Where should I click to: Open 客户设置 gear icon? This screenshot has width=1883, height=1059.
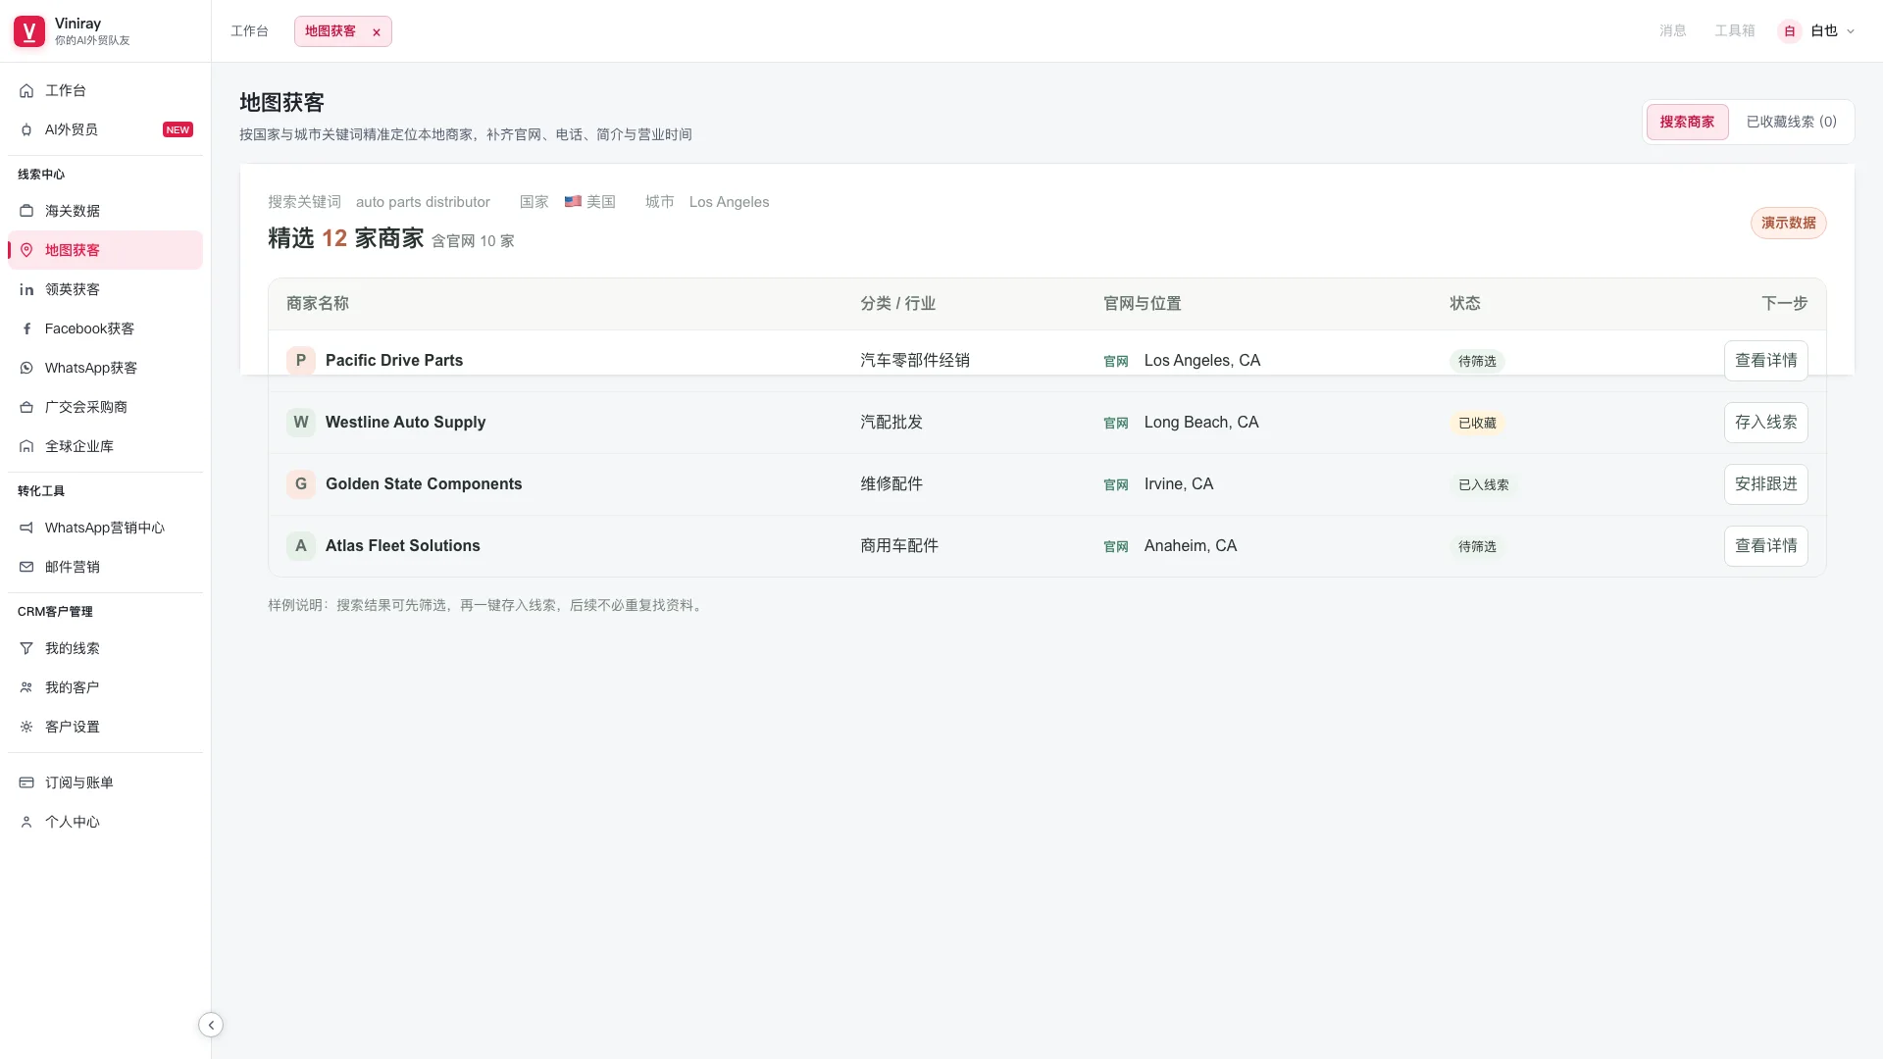(x=26, y=727)
